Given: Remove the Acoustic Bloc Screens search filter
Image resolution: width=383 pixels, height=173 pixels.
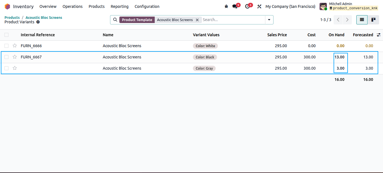Looking at the screenshot, I should click(x=197, y=20).
